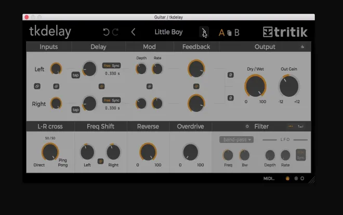Toggle the Filter power button
This screenshot has height=215, width=343.
[x=247, y=126]
